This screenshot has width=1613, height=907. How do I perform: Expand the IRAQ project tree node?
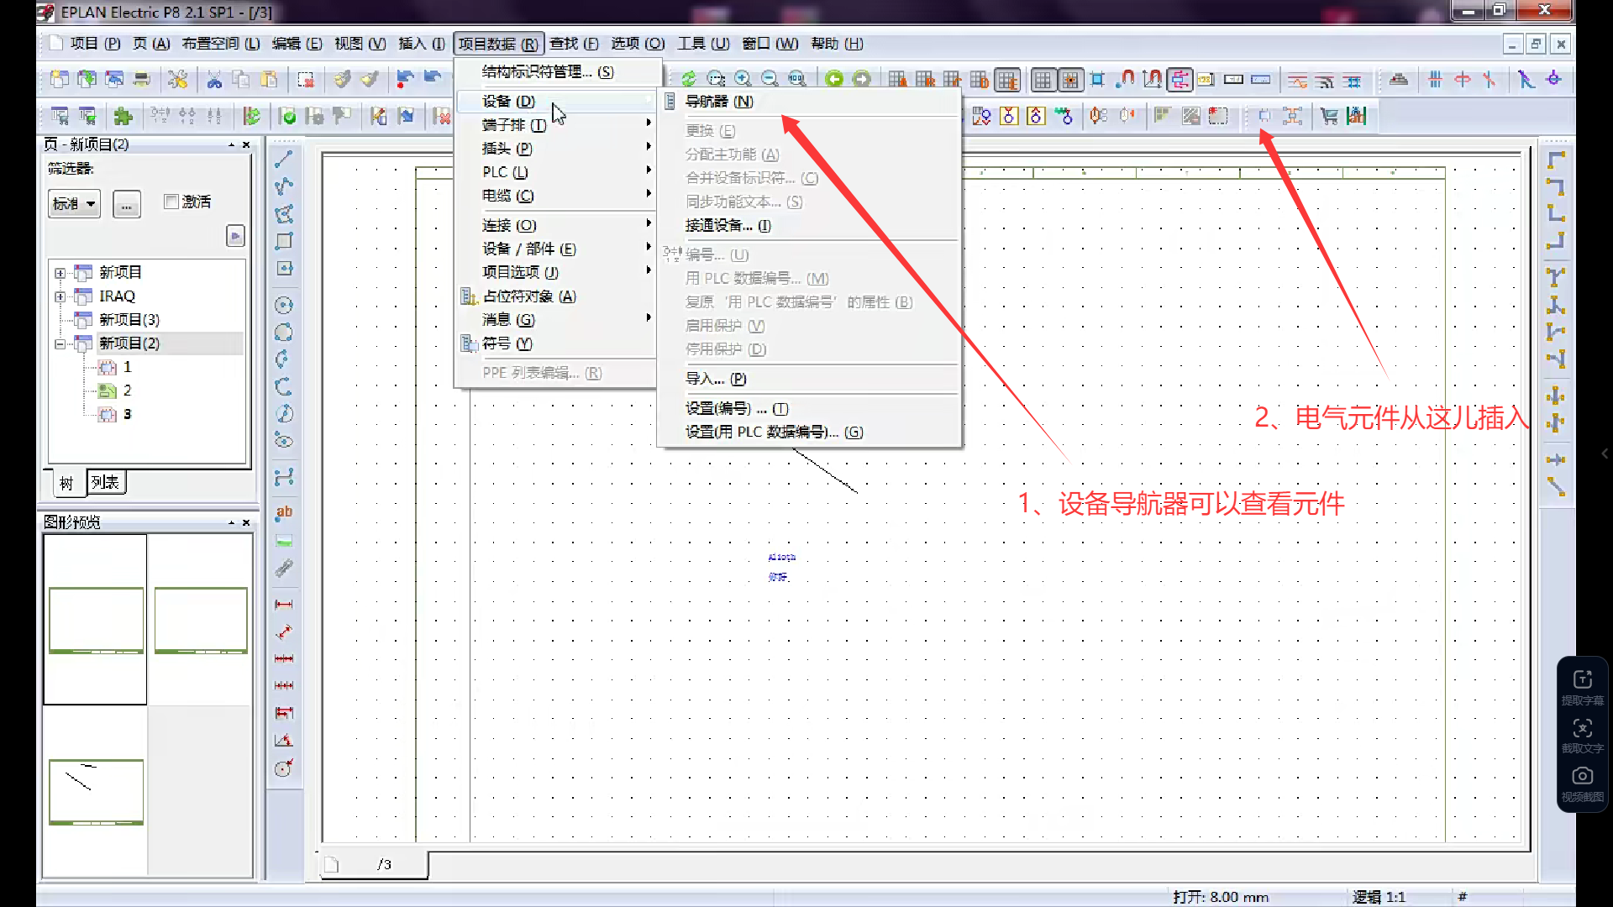tap(60, 296)
